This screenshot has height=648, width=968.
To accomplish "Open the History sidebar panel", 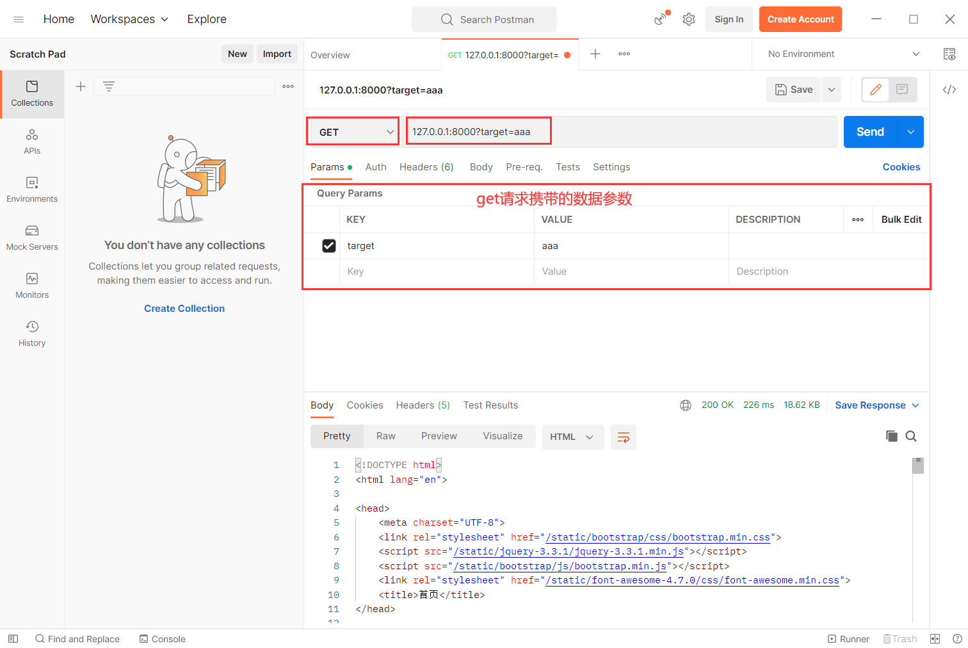I will tap(32, 334).
